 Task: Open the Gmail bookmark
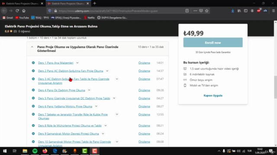[x=8, y=18]
